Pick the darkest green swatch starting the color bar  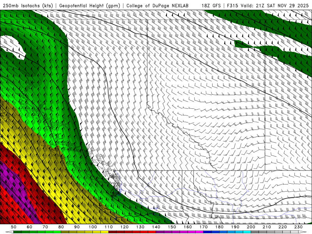(18, 232)
